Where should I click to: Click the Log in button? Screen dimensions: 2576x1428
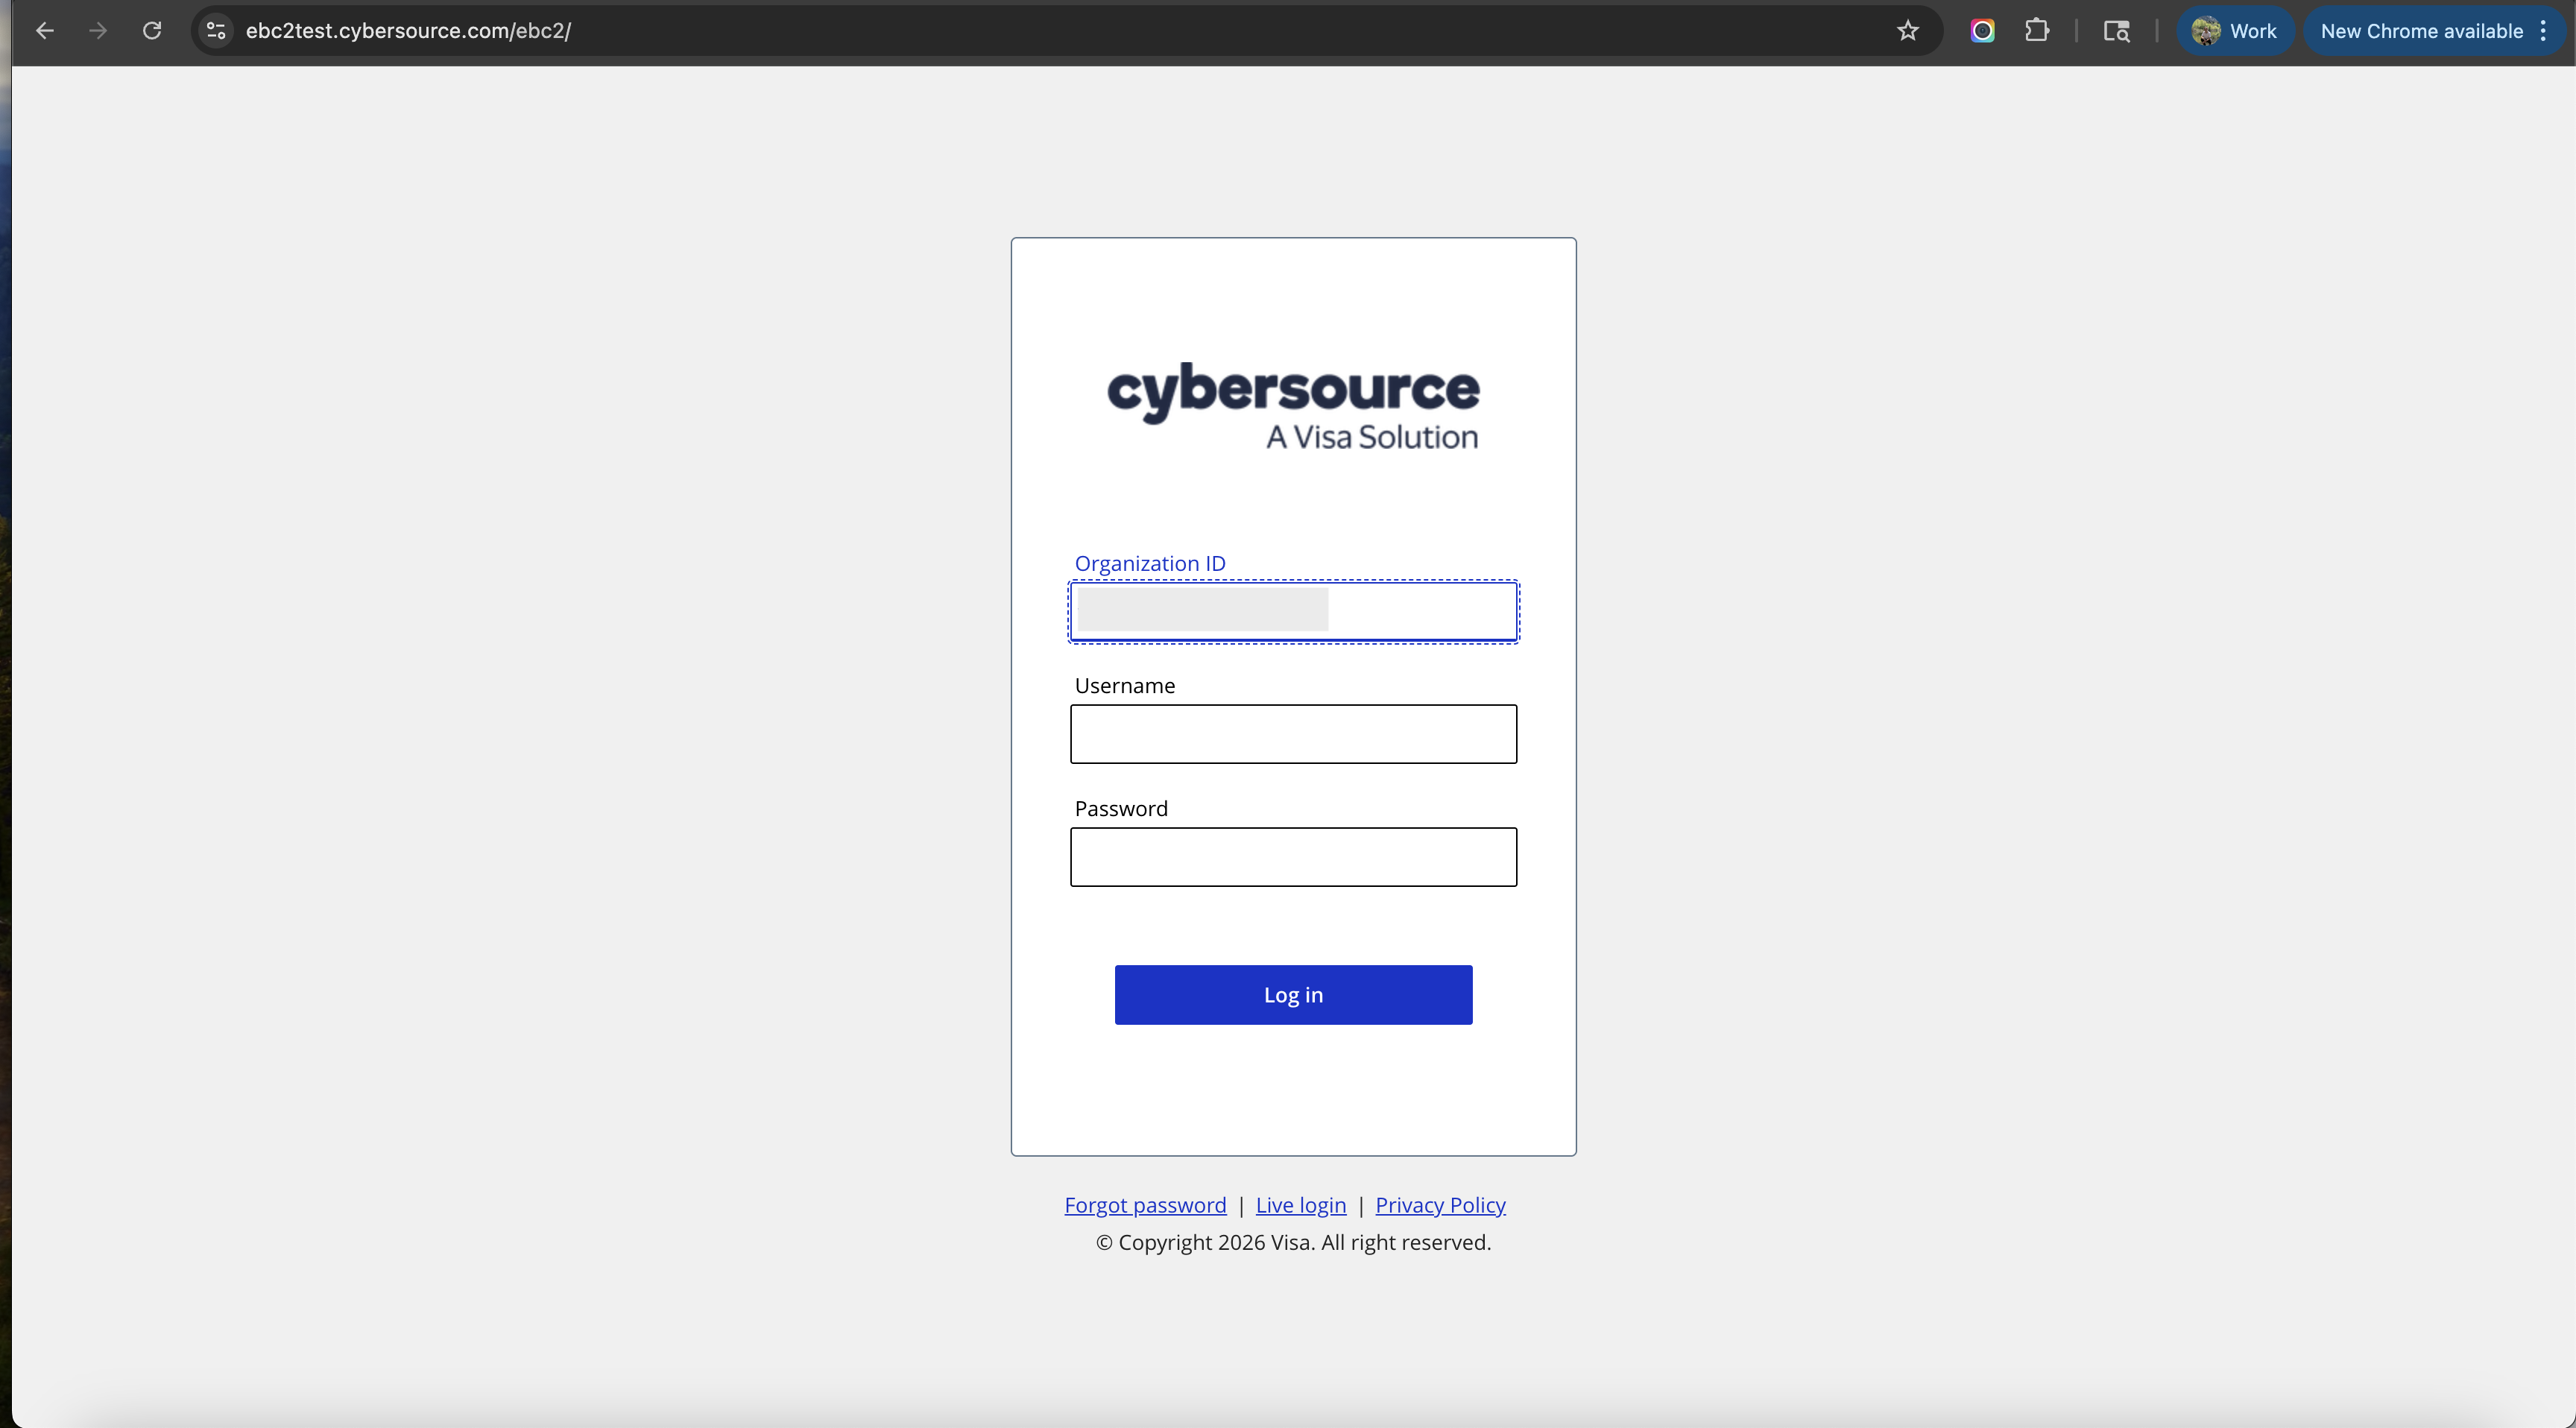pyautogui.click(x=1293, y=995)
